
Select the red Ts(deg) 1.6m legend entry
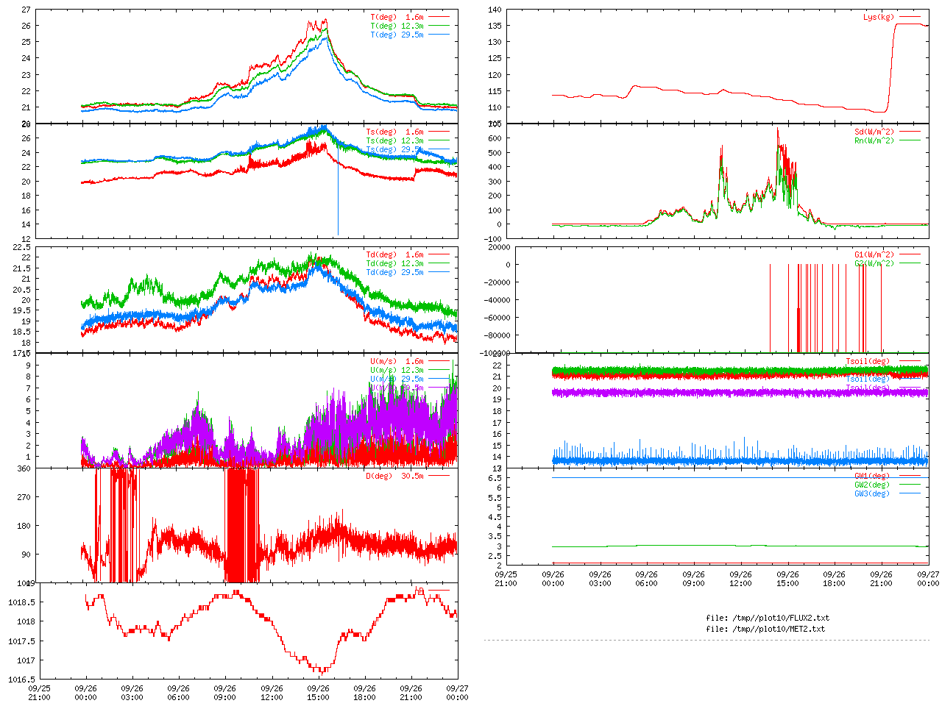(394, 132)
